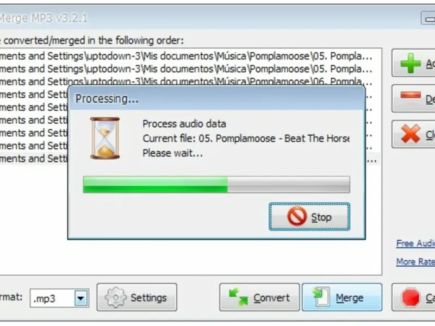The width and height of the screenshot is (435, 326).
Task: Click the green progress bar
Action: coord(216,185)
